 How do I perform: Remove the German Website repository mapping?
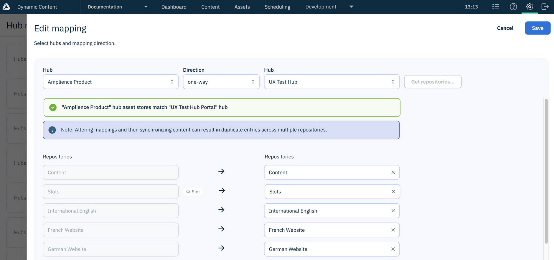click(x=393, y=249)
